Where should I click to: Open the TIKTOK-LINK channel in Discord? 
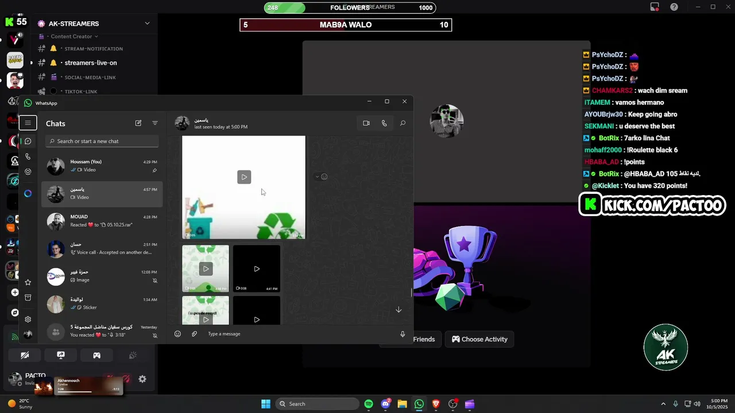pyautogui.click(x=81, y=92)
